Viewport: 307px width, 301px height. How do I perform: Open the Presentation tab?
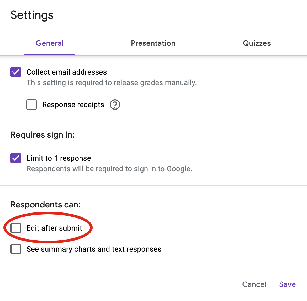pos(153,43)
